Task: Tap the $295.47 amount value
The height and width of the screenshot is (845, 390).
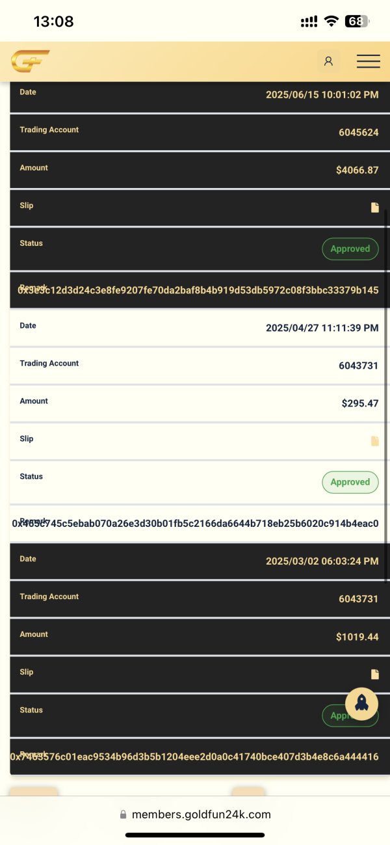Action: pos(359,403)
